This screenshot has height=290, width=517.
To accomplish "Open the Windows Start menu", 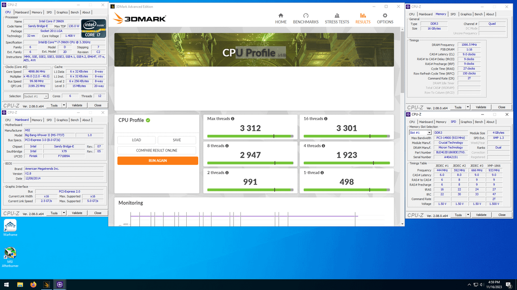I will coord(6,285).
